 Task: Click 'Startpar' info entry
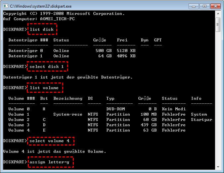(202, 120)
